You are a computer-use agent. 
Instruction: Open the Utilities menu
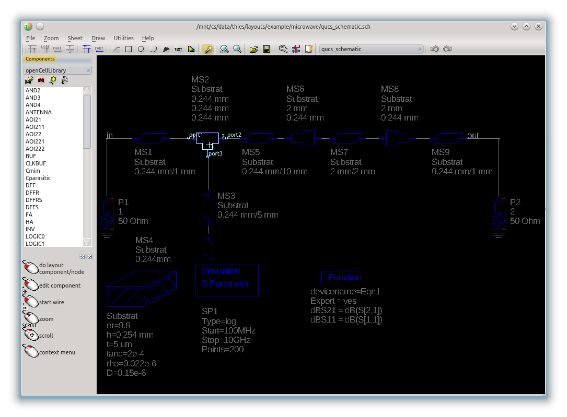click(x=124, y=38)
